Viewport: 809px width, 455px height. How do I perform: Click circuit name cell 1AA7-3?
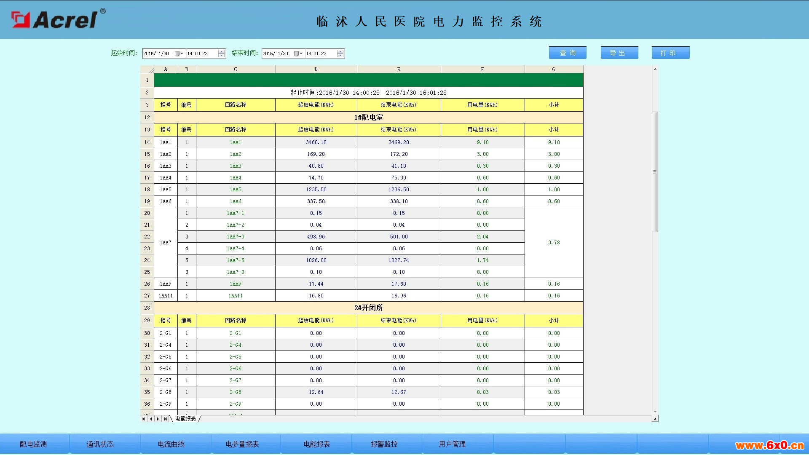(x=236, y=237)
